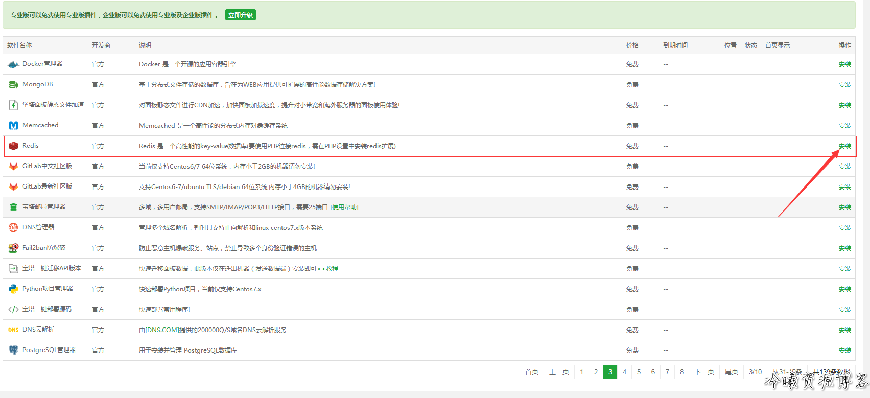
Task: Go to pagination page 7
Action: tap(667, 372)
